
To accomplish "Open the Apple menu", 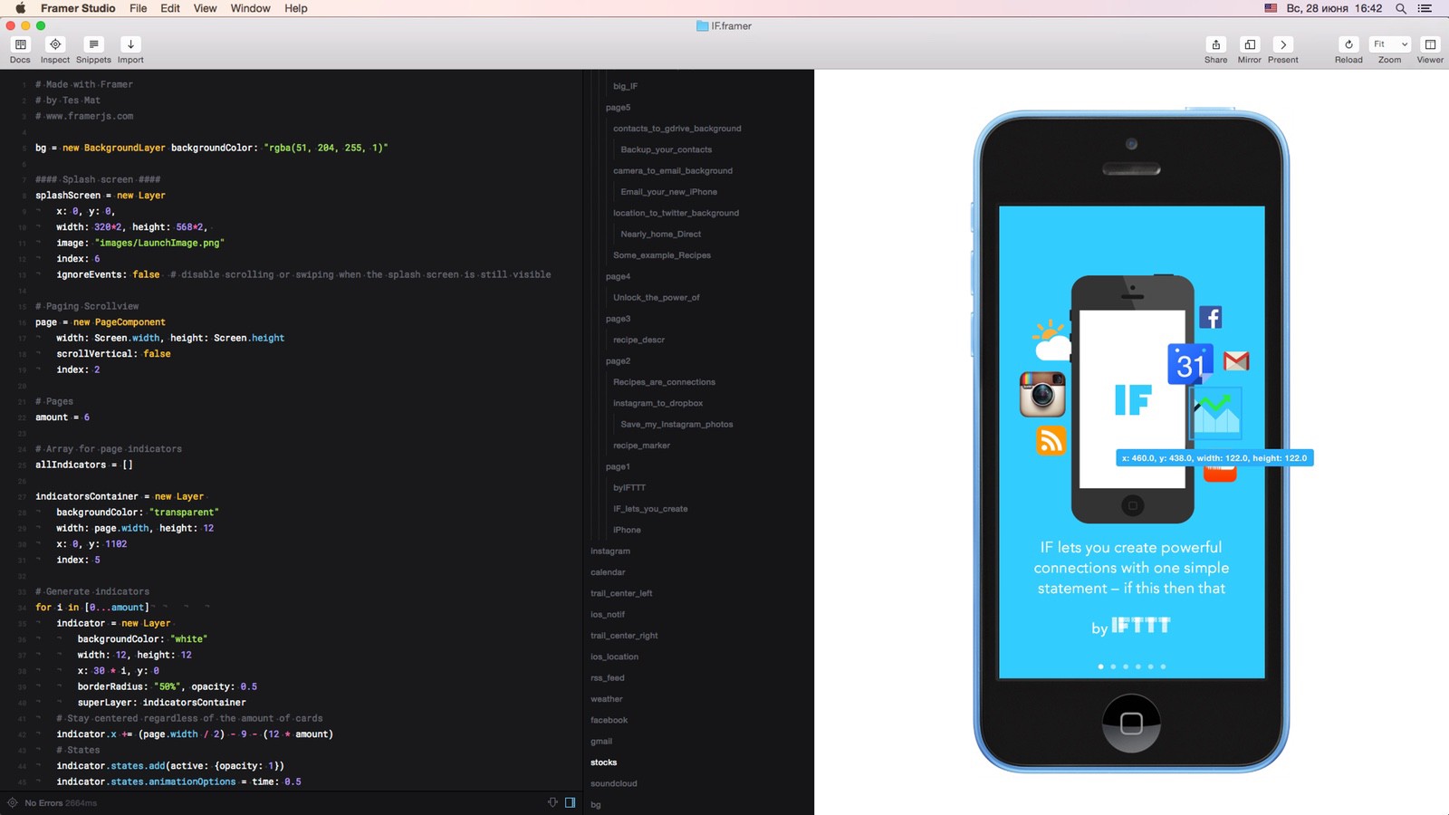I will click(20, 8).
